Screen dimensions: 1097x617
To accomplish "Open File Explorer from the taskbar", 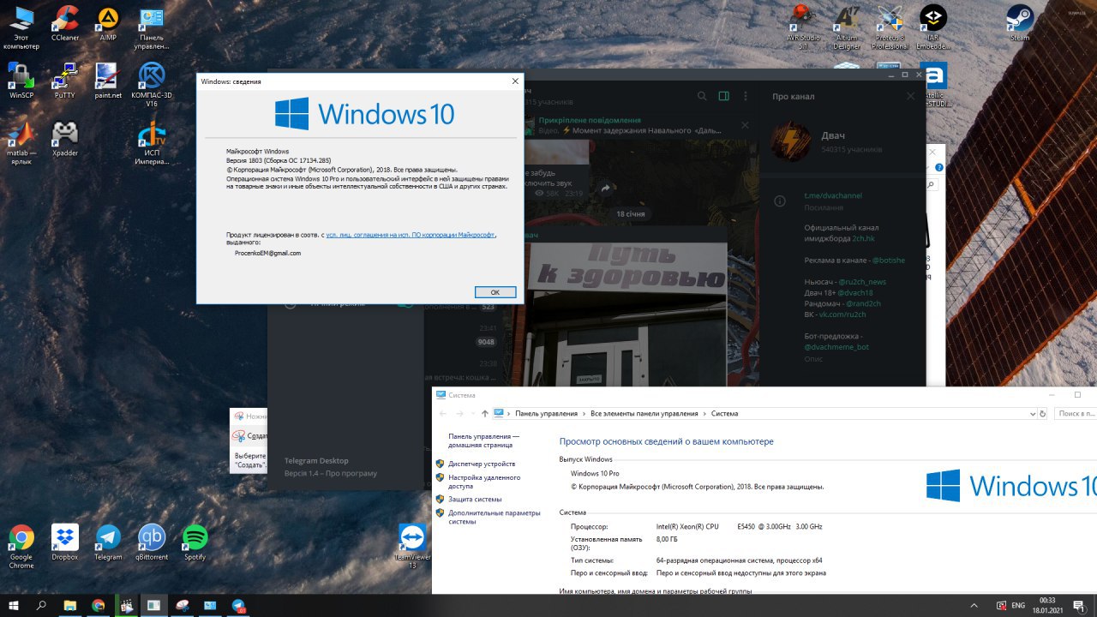I will [x=70, y=605].
